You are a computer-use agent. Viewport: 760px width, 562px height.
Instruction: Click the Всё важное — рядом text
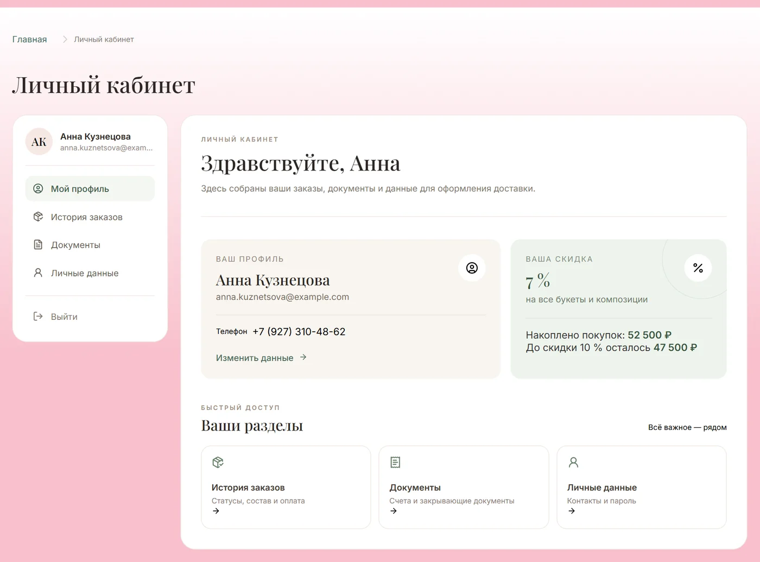687,427
